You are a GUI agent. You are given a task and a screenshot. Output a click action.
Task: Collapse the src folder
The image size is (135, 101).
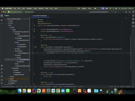7,25
